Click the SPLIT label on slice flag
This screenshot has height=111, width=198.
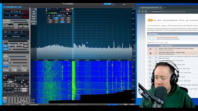coord(63,10)
